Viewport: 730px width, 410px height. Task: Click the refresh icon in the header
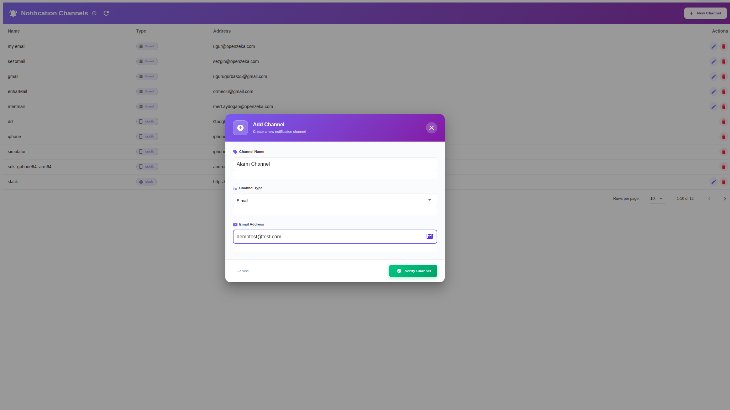click(106, 13)
